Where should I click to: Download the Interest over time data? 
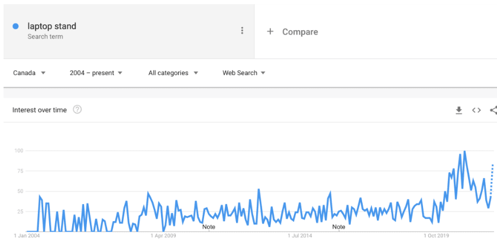click(x=459, y=110)
